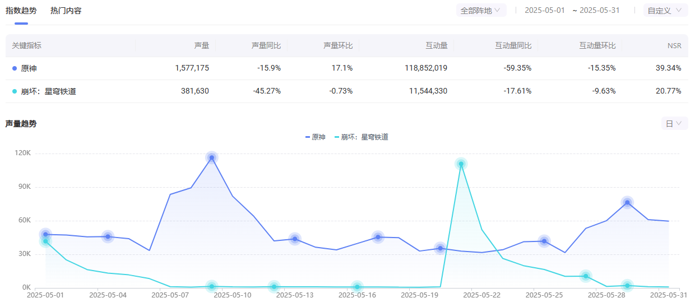Viewport: 695px width, 307px height.
Task: Click the 互动量同比 column header
Action: pyautogui.click(x=513, y=45)
